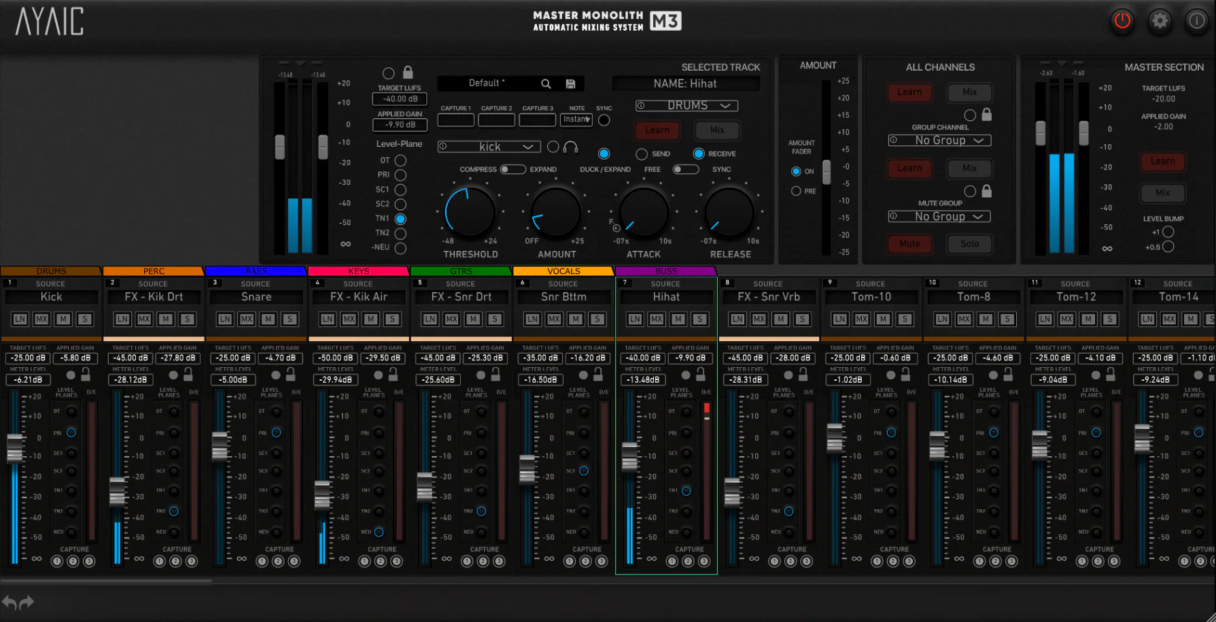This screenshot has height=622, width=1216.
Task: Switch to the BASS group tab
Action: (256, 271)
